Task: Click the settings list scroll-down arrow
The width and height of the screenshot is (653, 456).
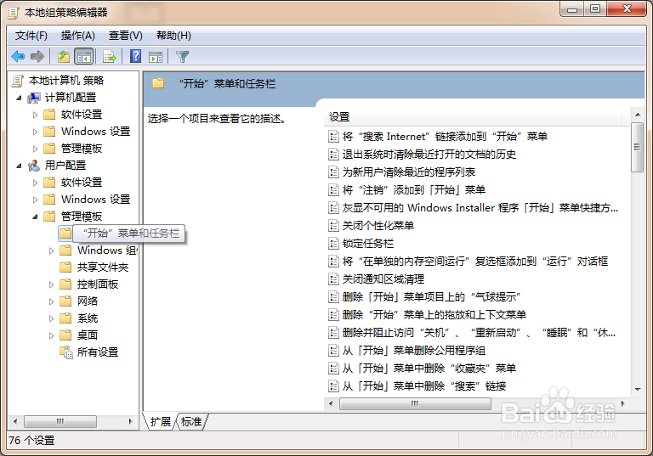Action: click(x=638, y=390)
